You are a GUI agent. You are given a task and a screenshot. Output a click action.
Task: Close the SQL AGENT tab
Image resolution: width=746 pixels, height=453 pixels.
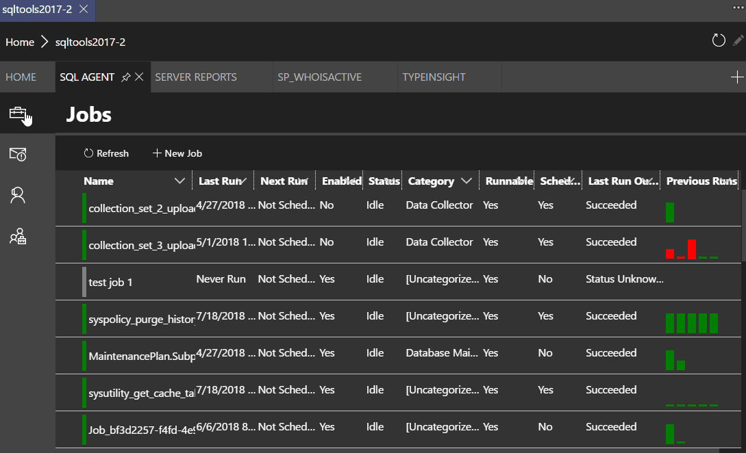pyautogui.click(x=139, y=77)
